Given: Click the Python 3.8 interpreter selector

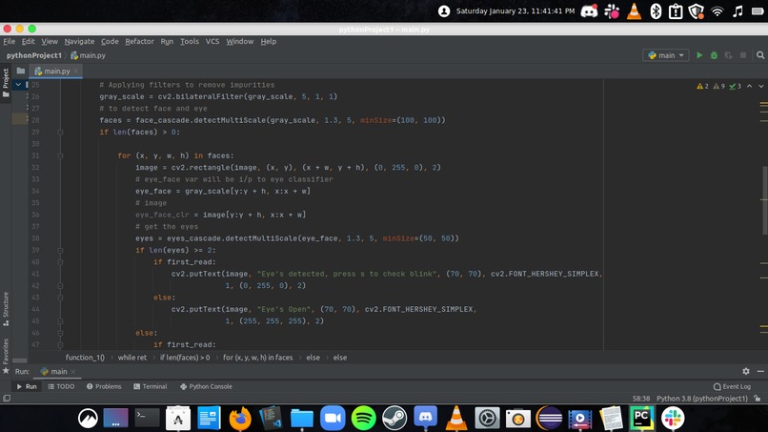Looking at the screenshot, I should (x=702, y=399).
